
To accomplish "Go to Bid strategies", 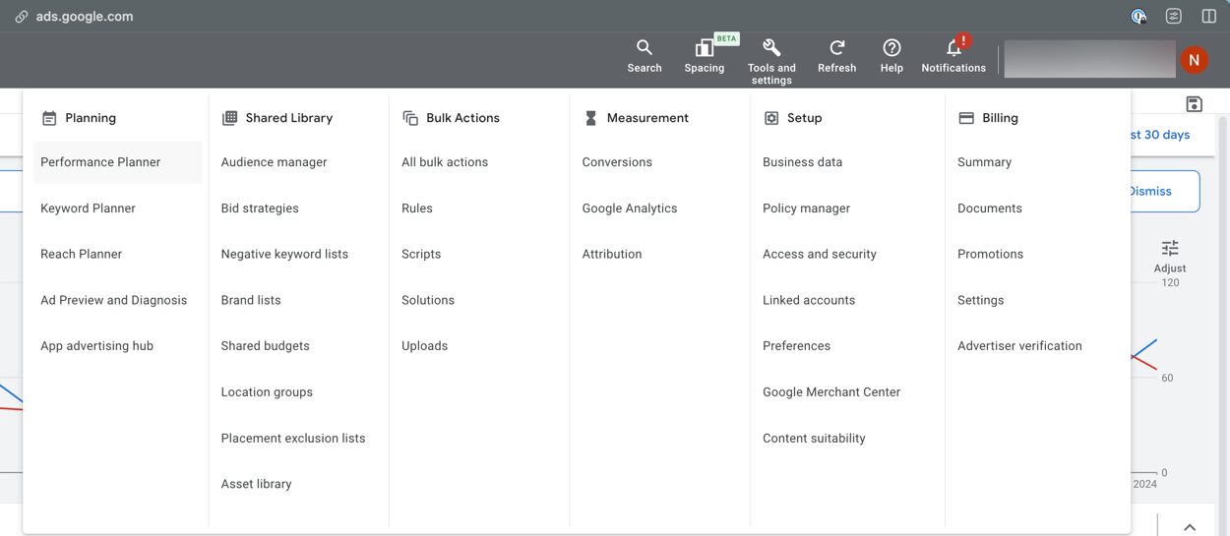I will [x=260, y=208].
